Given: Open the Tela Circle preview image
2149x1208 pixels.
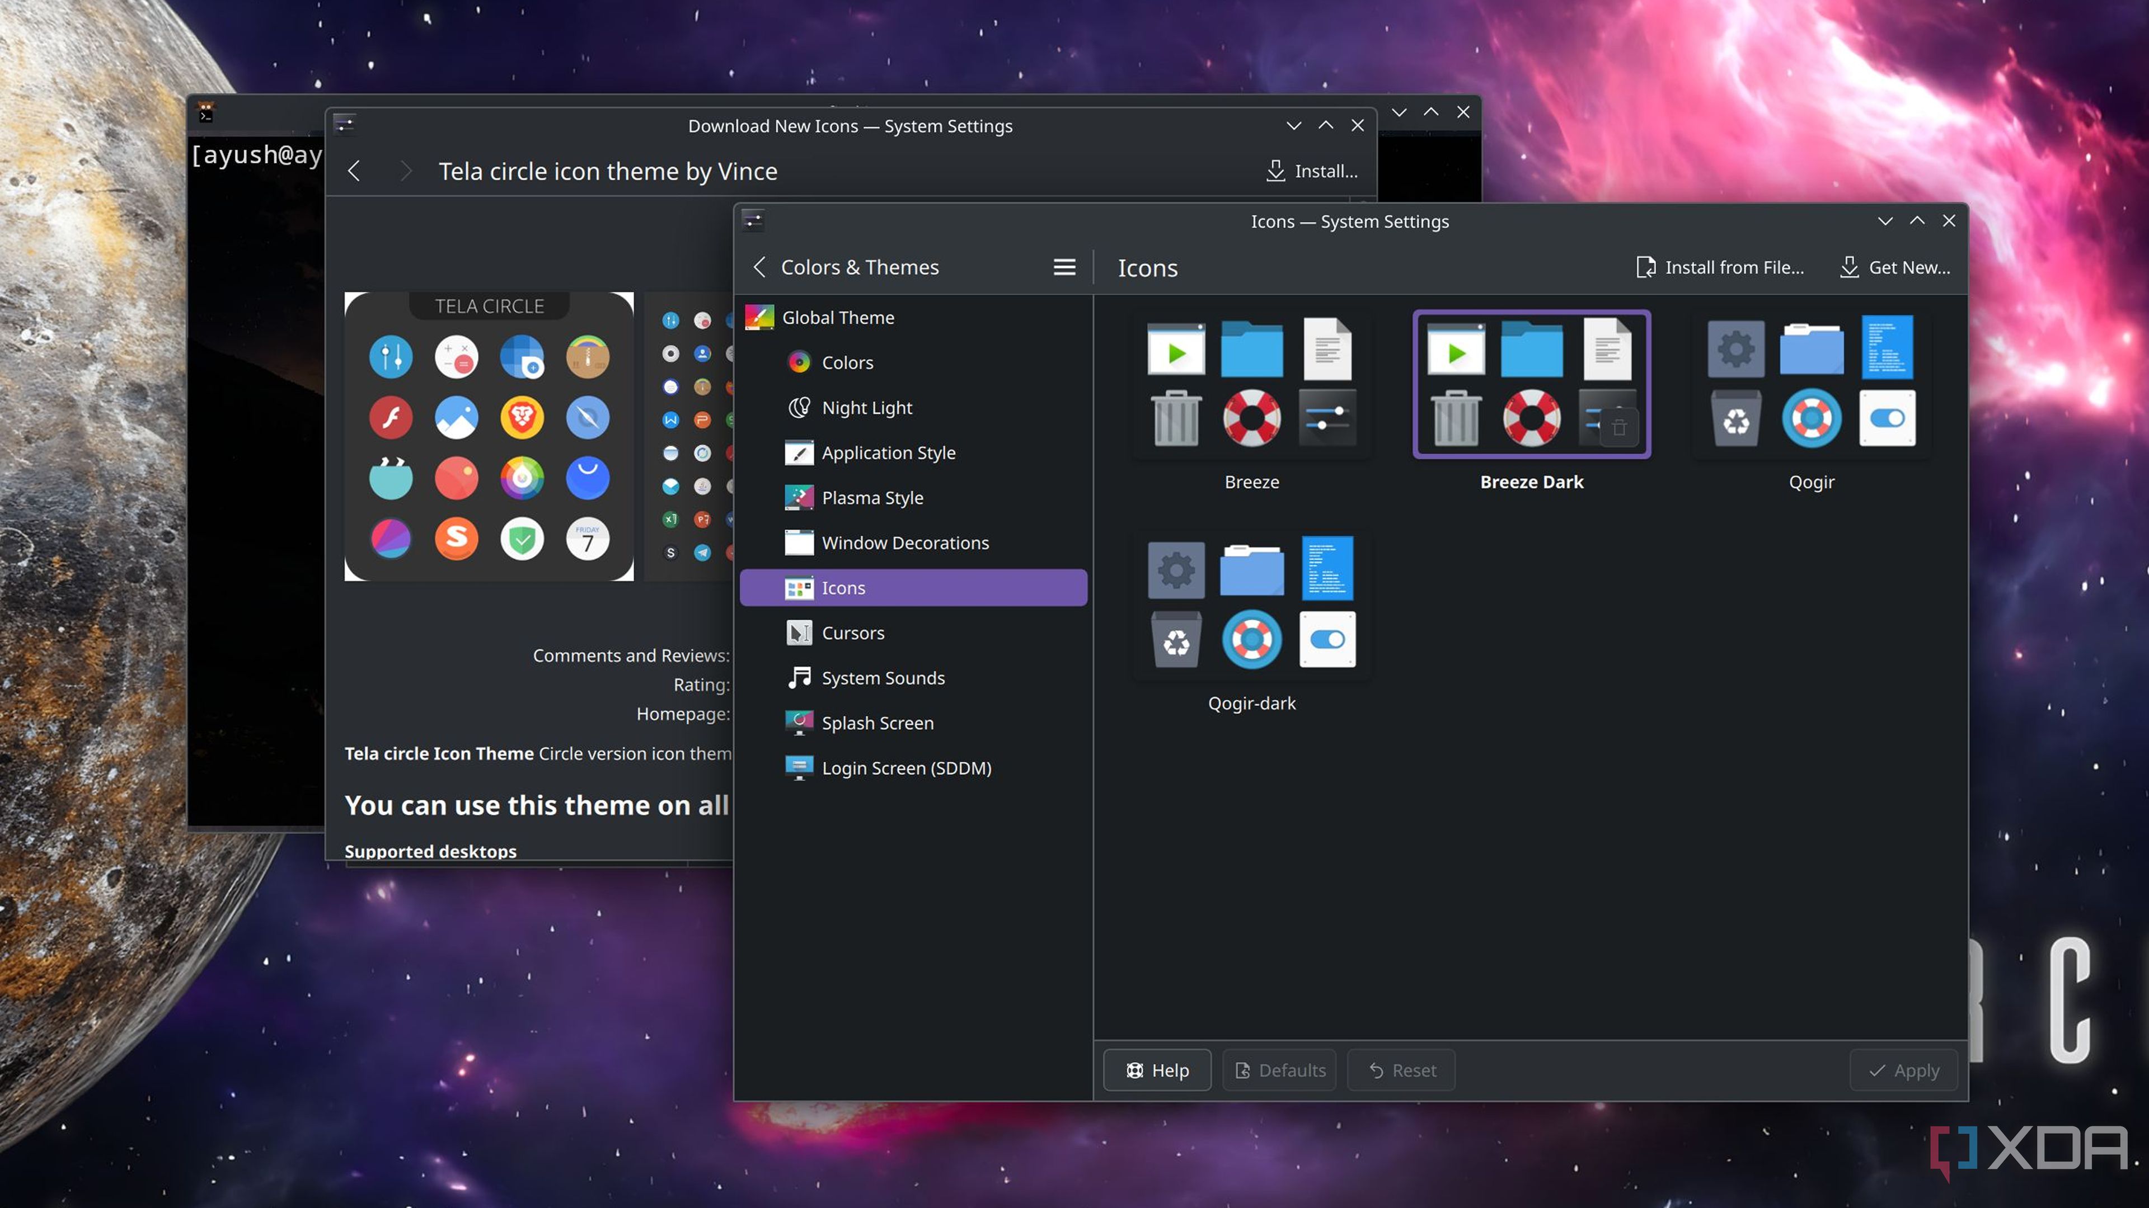Looking at the screenshot, I should [489, 436].
